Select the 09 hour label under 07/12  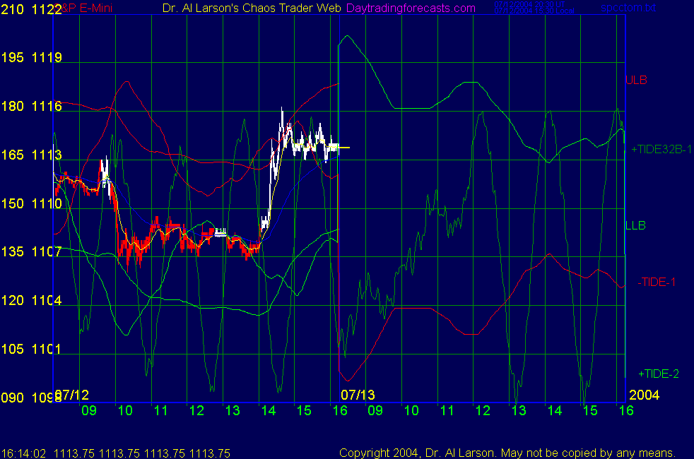pos(89,411)
